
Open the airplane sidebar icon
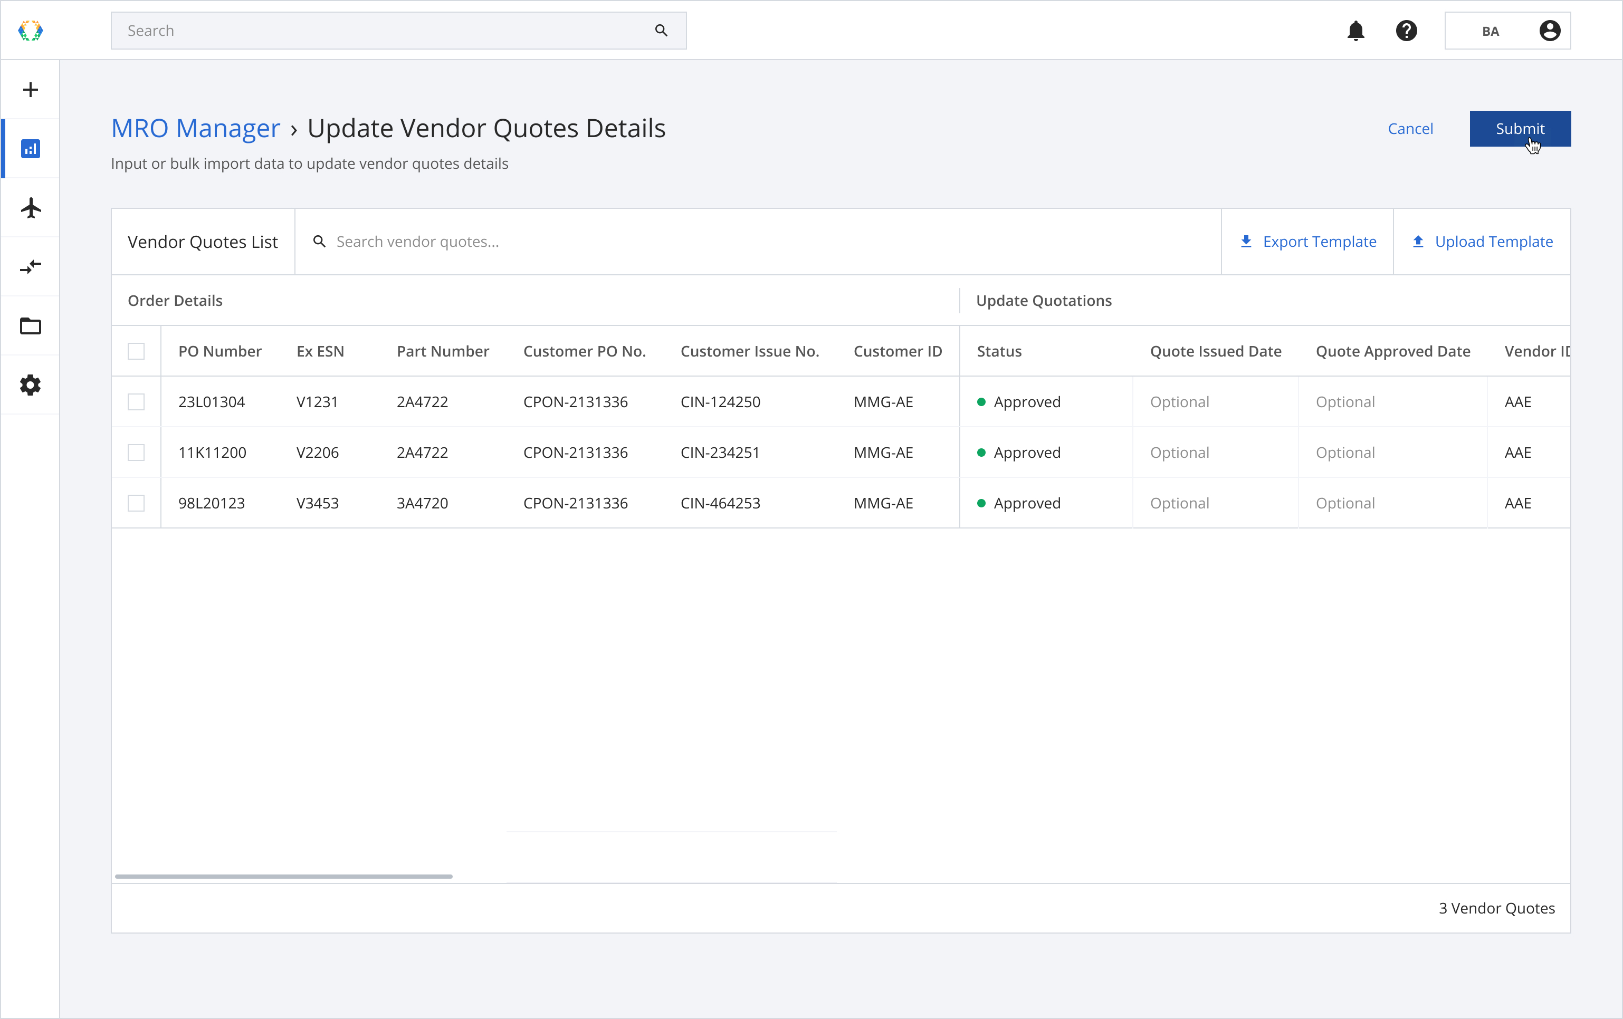point(30,208)
